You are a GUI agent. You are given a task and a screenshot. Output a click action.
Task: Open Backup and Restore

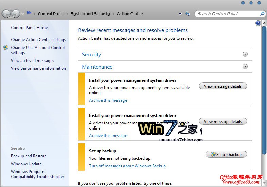[x=29, y=156]
